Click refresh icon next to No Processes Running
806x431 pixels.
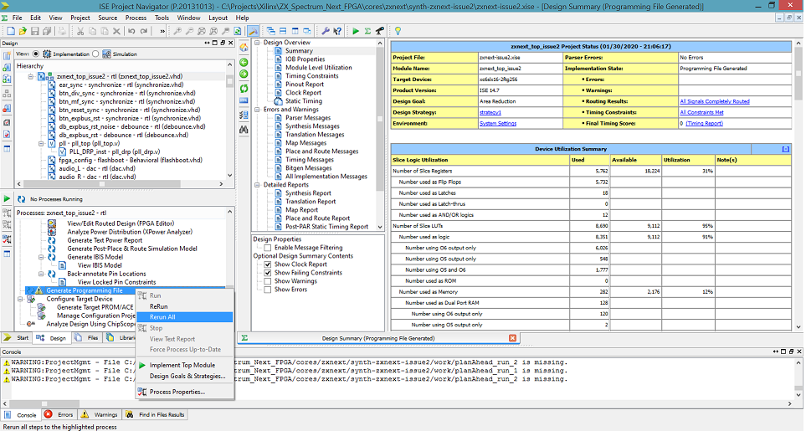tap(21, 199)
